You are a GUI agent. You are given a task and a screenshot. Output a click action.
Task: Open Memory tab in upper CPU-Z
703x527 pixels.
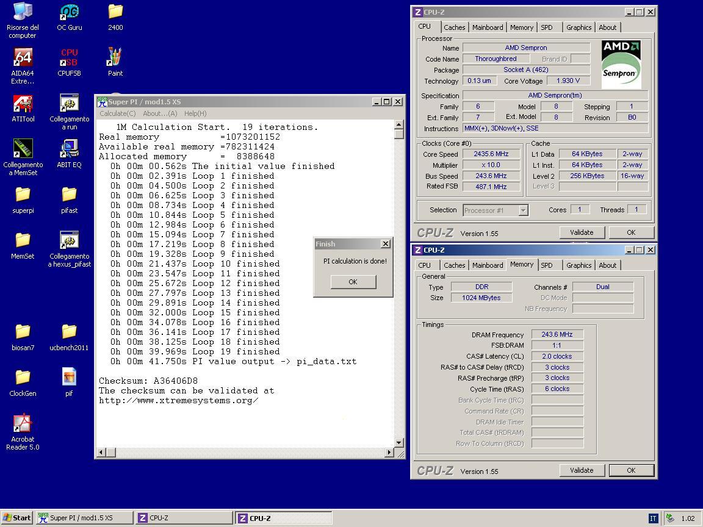tap(522, 27)
